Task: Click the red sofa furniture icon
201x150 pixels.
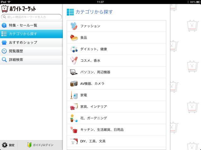Action: pyautogui.click(x=74, y=107)
